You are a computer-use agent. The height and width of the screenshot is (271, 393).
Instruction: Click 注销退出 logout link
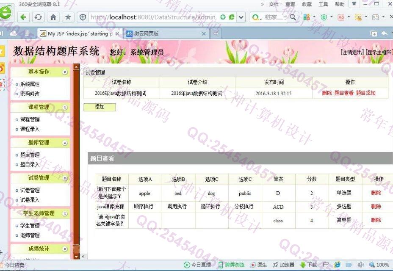[352, 52]
